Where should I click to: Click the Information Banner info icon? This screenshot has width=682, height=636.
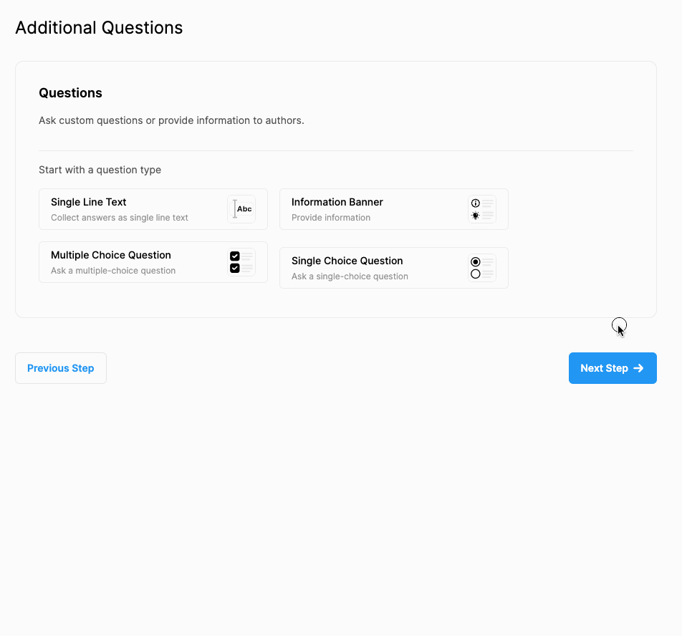482,209
